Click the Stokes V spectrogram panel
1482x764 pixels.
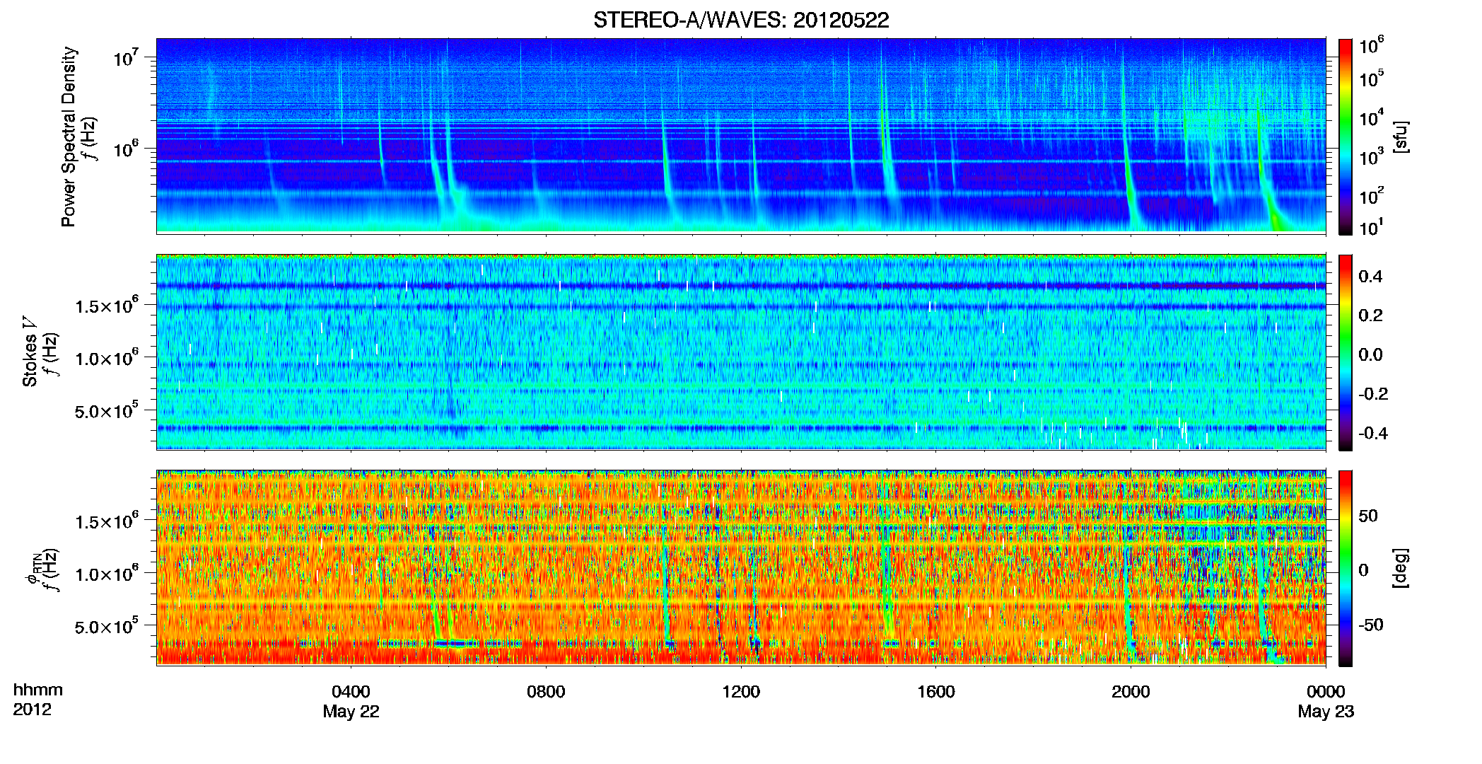(741, 352)
